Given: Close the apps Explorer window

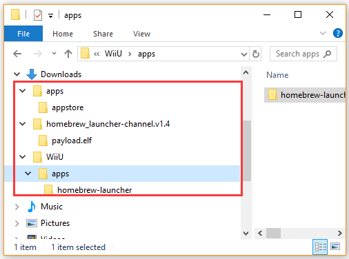Looking at the screenshot, I should tap(330, 14).
